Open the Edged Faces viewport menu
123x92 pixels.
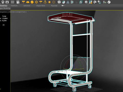21,12
